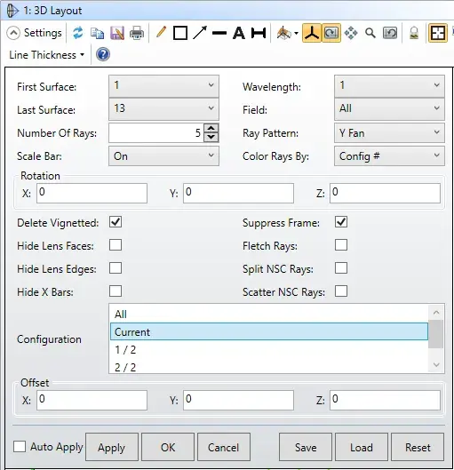Click the Apply button
454x470 pixels.
point(111,447)
